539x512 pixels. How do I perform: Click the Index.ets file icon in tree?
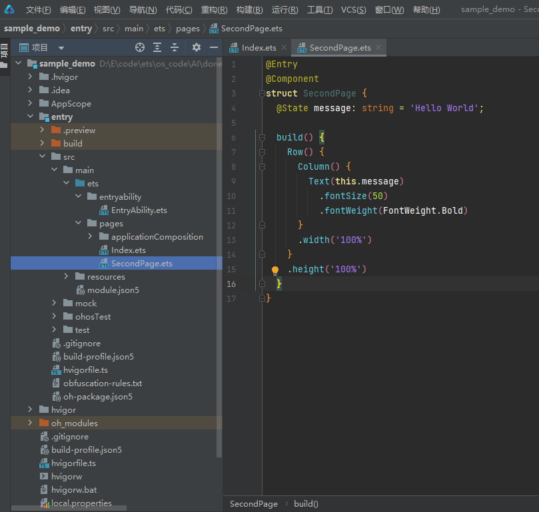click(104, 250)
